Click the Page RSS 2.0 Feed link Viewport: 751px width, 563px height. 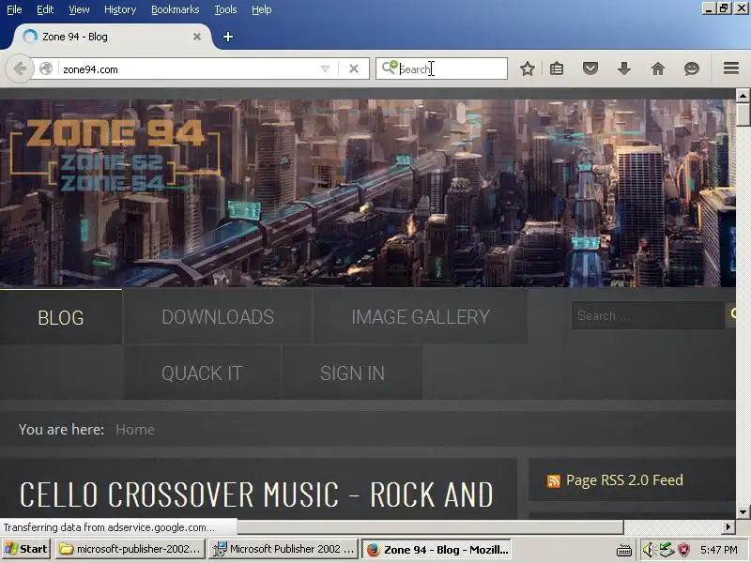click(624, 480)
